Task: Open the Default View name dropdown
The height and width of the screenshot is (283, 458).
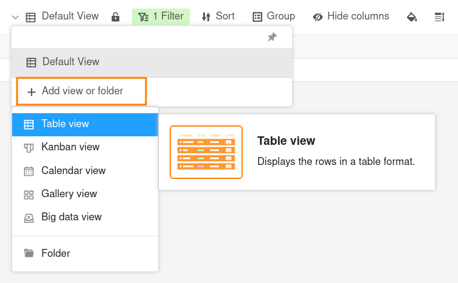Action: (69, 16)
